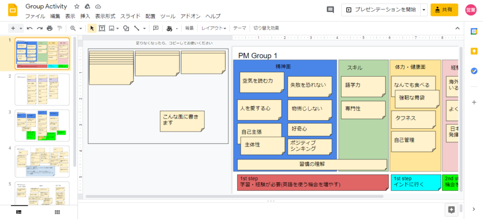The image size is (483, 219).
Task: Click プレゼンテーションを開始 button
Action: tap(381, 10)
